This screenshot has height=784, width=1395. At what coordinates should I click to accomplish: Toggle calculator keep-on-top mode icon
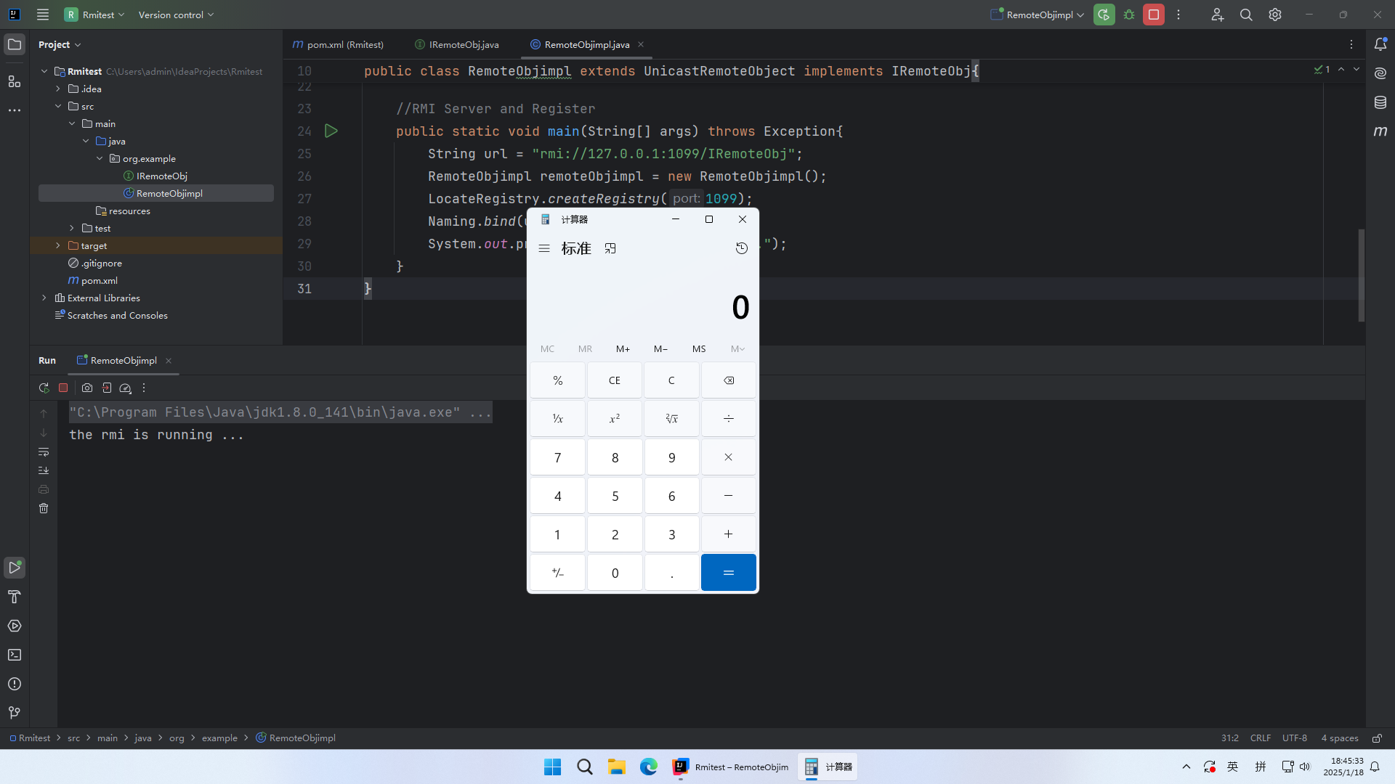[610, 248]
